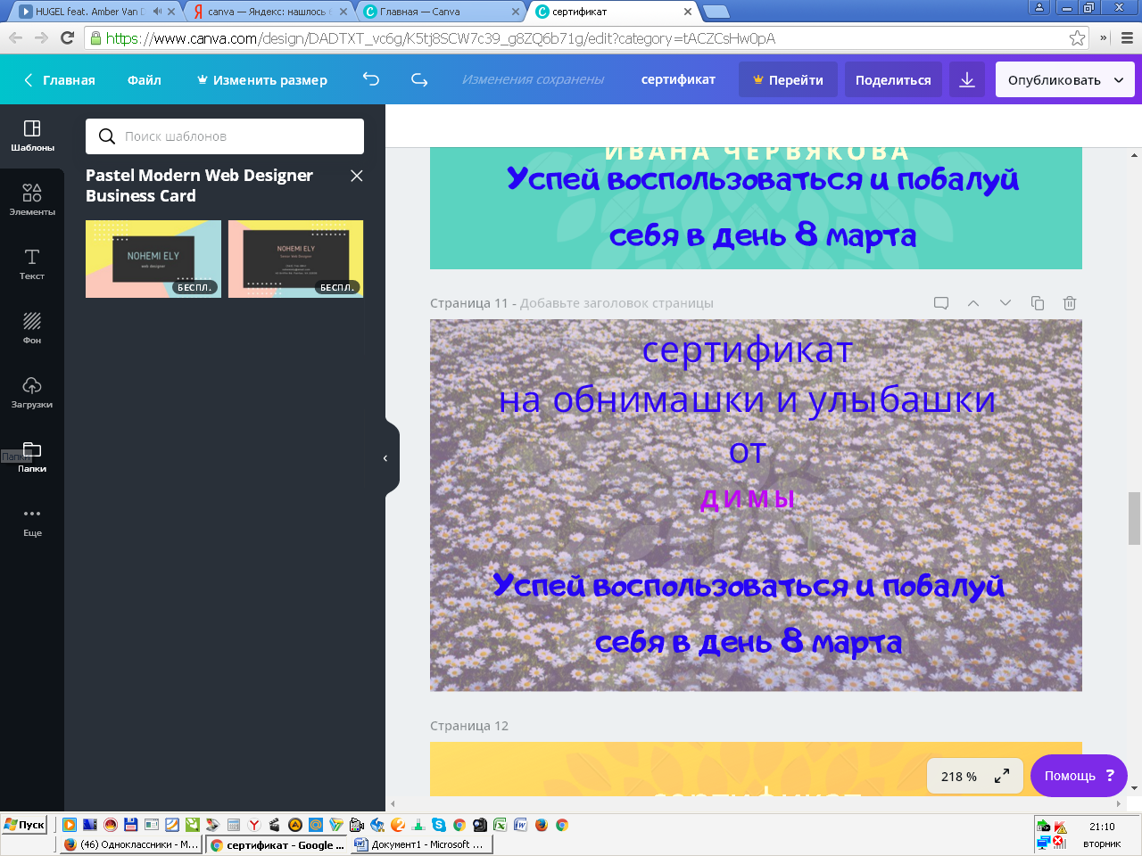Open the zoom level 218 % control

pyautogui.click(x=959, y=776)
